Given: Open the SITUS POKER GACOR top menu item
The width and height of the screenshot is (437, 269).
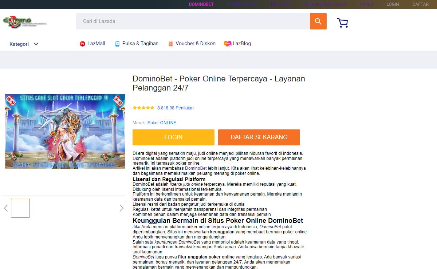Looking at the screenshot, I should pos(325,4).
